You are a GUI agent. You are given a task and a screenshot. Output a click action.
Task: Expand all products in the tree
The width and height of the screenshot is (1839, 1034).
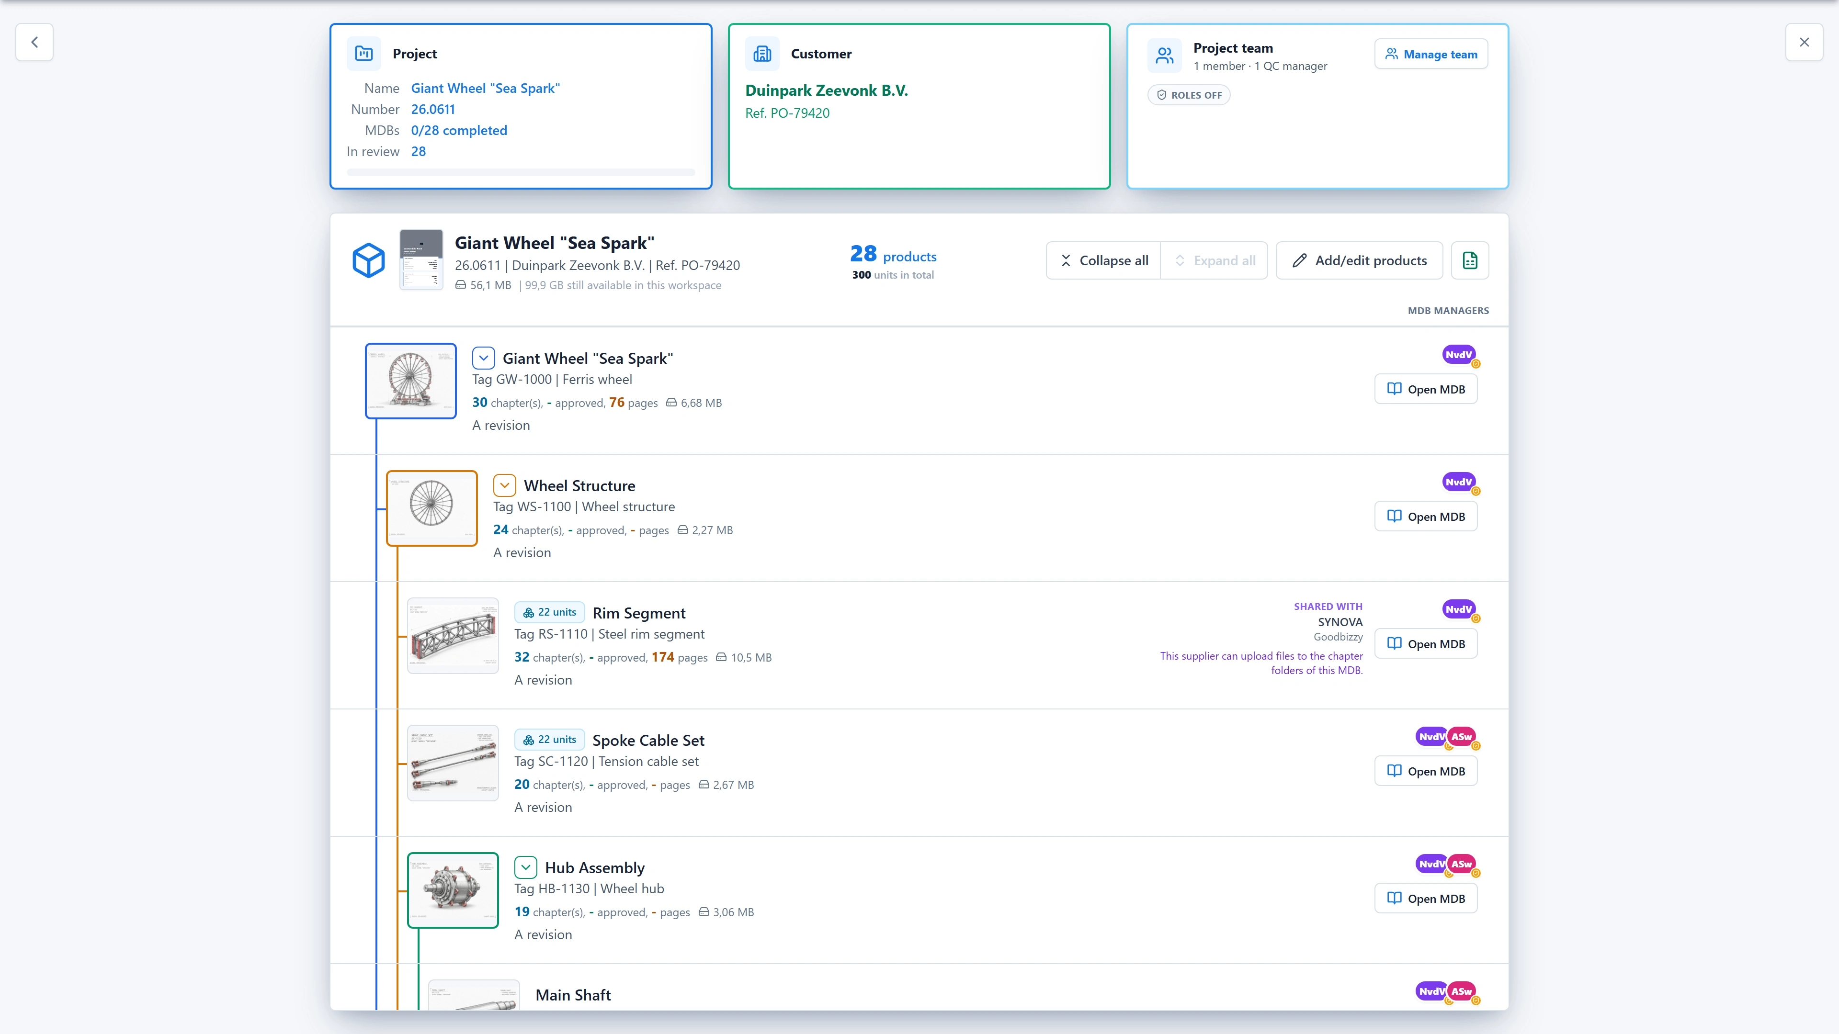pyautogui.click(x=1215, y=260)
